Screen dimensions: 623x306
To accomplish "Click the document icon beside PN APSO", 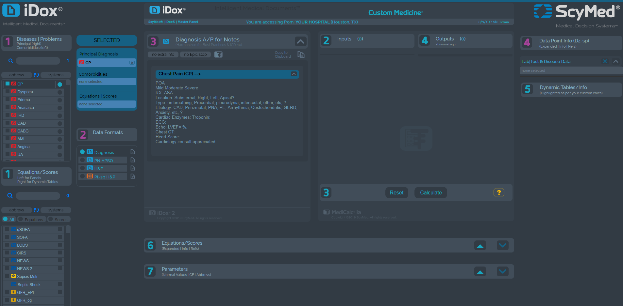I will point(133,160).
